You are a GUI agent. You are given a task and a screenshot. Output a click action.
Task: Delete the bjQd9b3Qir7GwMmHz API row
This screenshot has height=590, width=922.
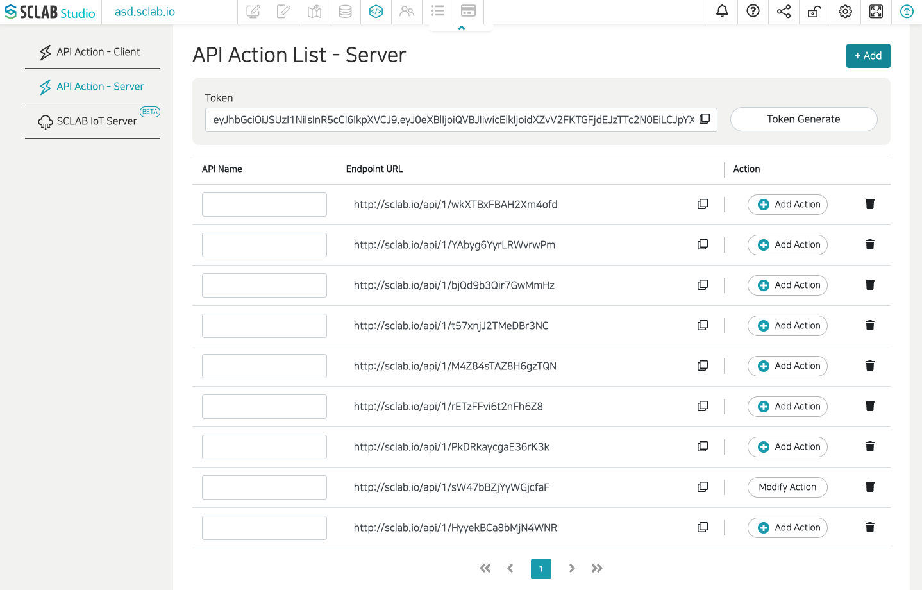coord(870,285)
